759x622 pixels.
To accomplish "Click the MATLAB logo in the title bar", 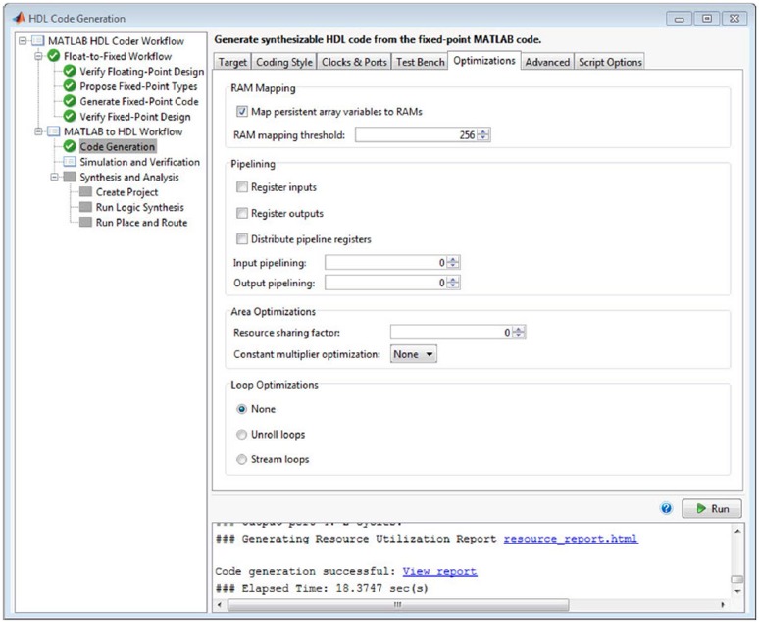I will tap(19, 18).
